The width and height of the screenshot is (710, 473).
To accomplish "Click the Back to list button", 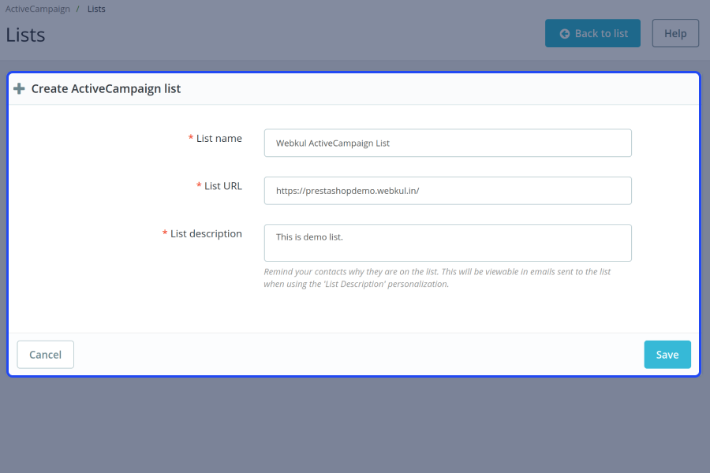I will 592,33.
